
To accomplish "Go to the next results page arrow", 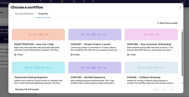I will (171, 89).
